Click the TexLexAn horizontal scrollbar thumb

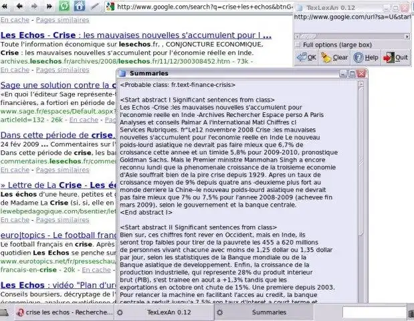tap(308, 36)
